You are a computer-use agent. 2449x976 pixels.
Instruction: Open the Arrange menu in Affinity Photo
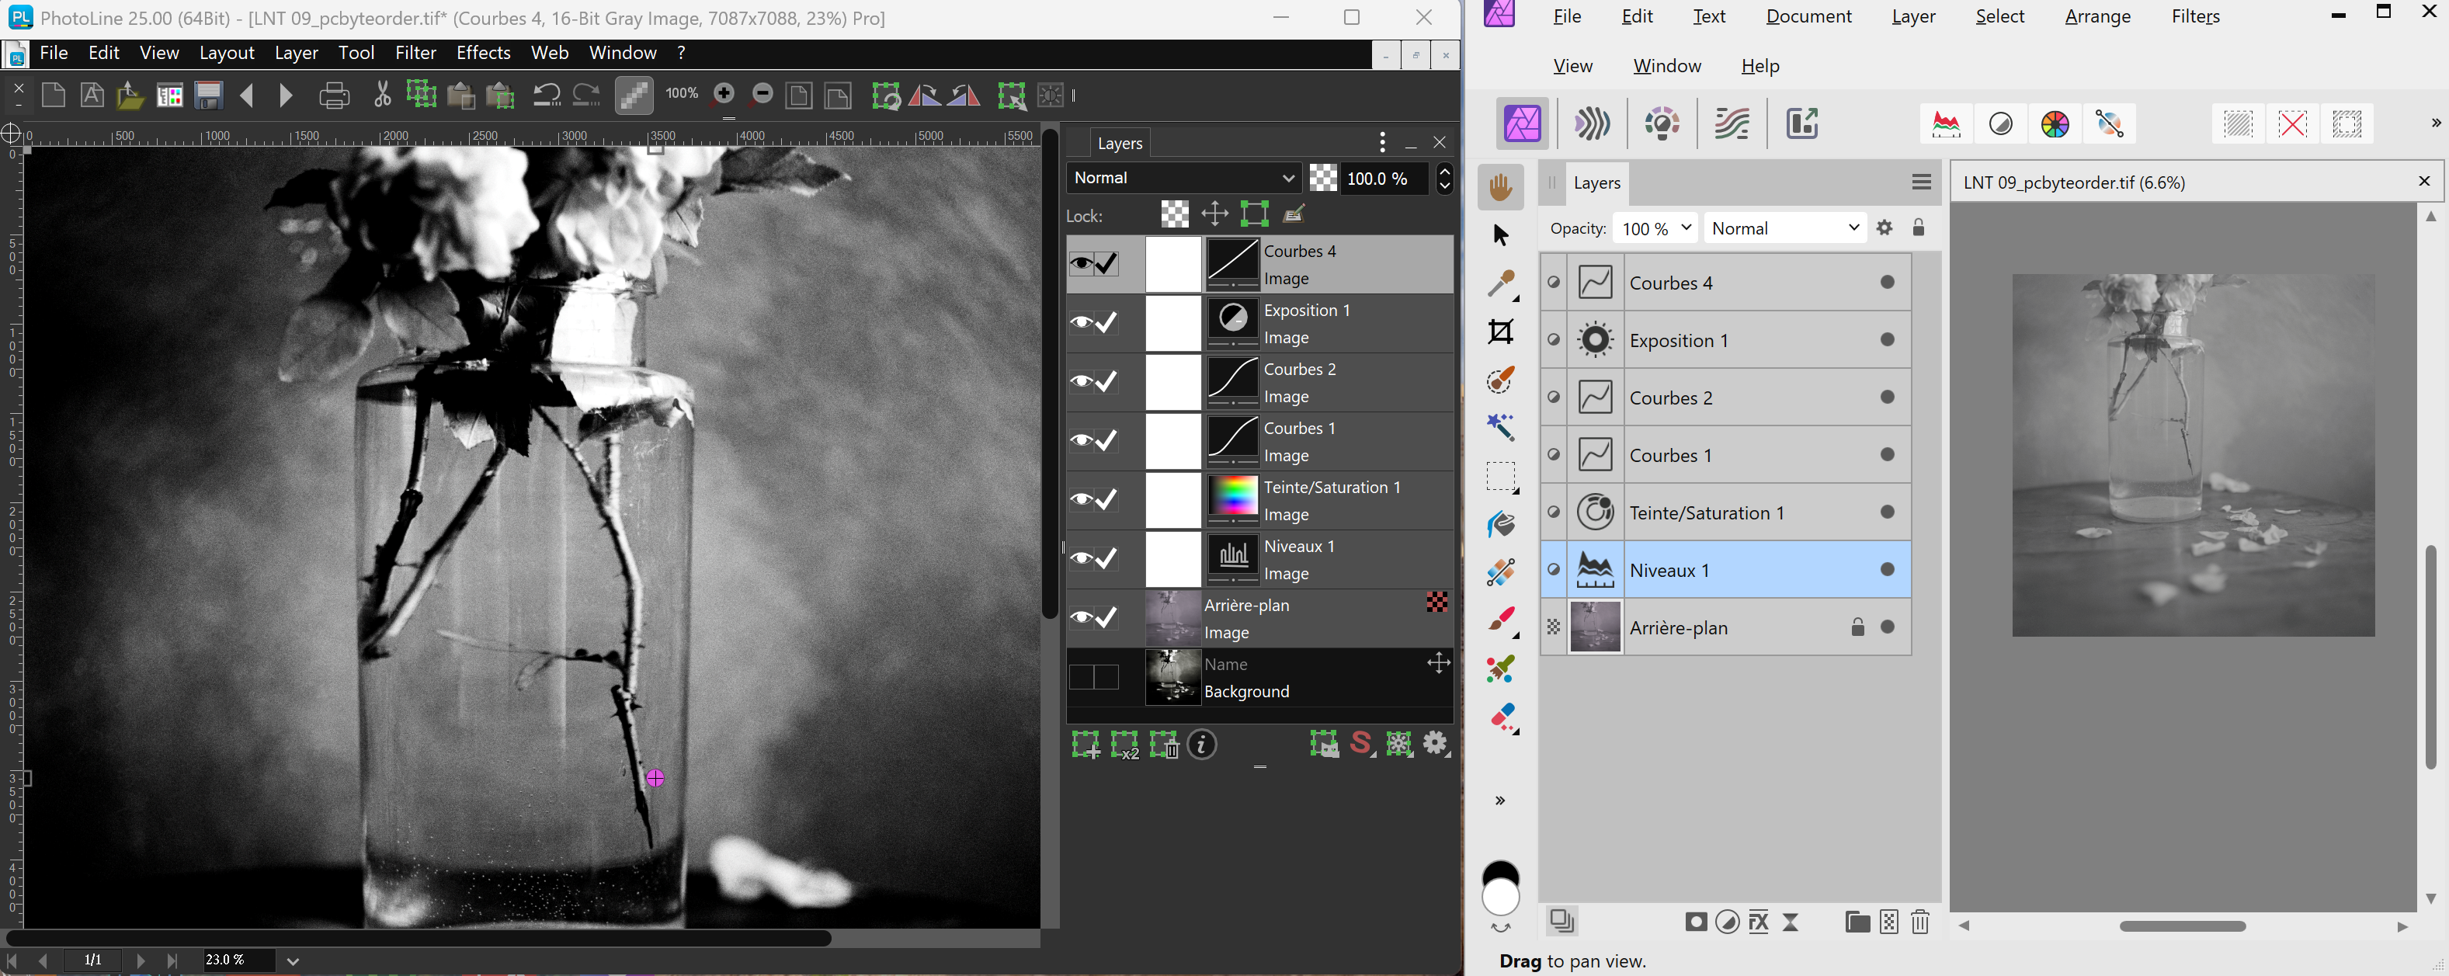[2097, 16]
